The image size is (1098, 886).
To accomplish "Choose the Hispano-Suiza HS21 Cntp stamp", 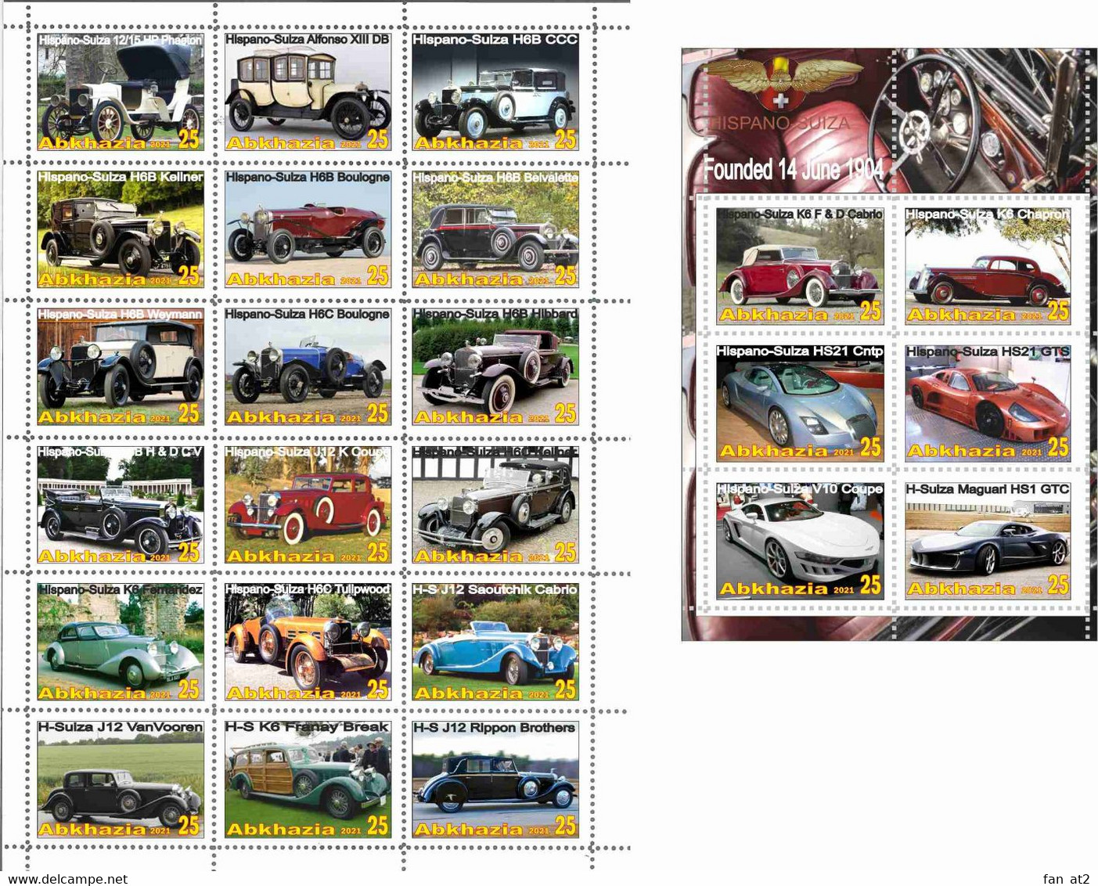I will coord(800,403).
